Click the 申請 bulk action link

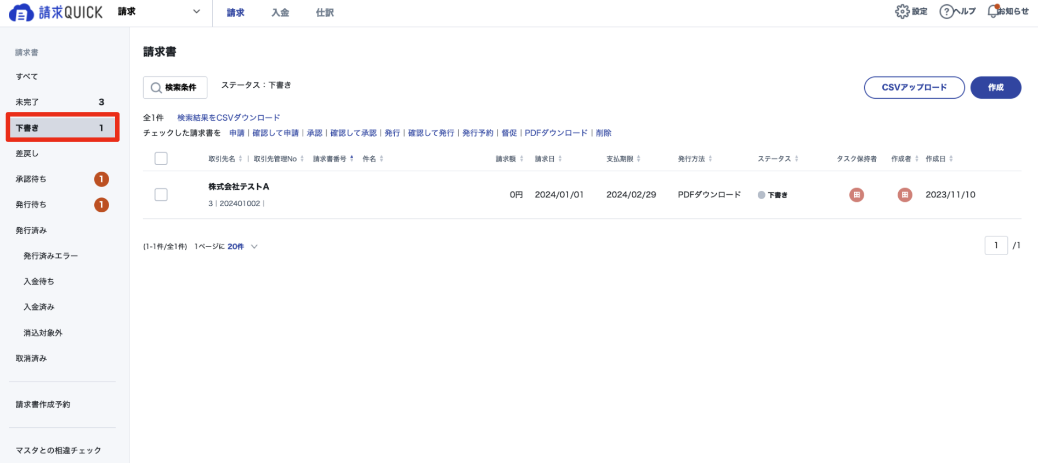click(237, 133)
